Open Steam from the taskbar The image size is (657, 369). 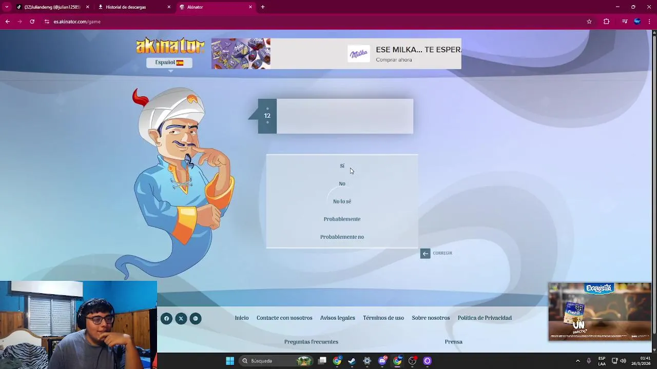pos(352,361)
